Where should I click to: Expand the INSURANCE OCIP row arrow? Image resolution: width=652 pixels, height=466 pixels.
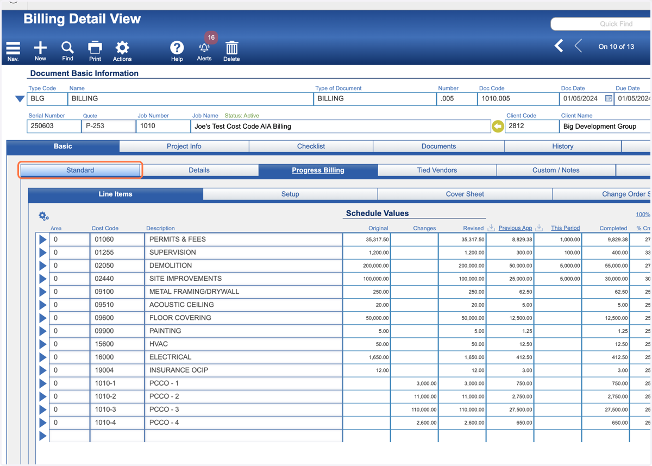[43, 370]
